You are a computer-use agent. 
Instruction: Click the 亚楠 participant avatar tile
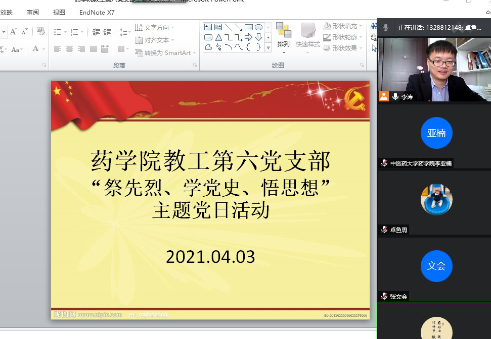(x=436, y=133)
